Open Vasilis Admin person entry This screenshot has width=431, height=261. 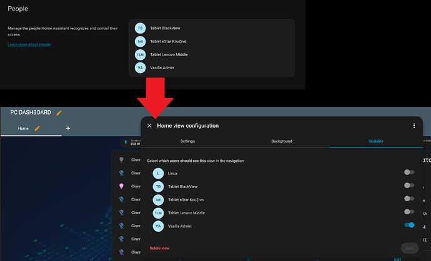pos(212,68)
